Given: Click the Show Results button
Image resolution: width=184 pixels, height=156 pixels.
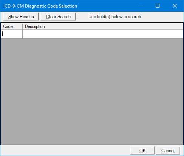Looking at the screenshot, I should click(x=21, y=17).
